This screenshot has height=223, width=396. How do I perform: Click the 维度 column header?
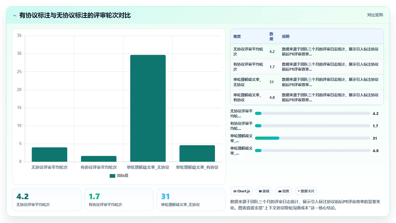(x=237, y=37)
